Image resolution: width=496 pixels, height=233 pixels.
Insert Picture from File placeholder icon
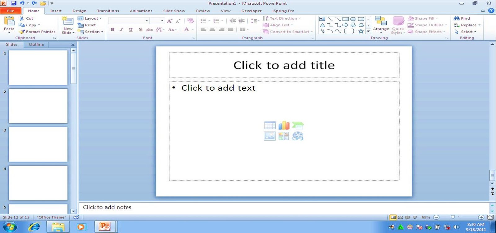click(270, 136)
